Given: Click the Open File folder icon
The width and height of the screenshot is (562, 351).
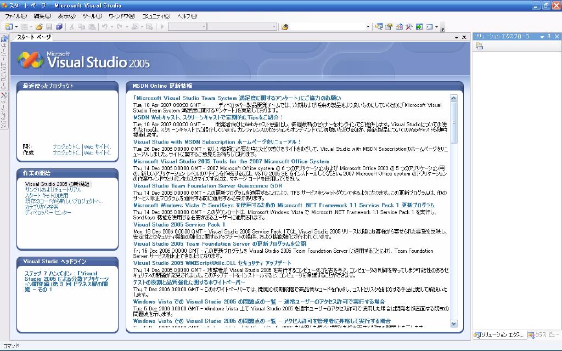Looking at the screenshot, I should [x=39, y=27].
